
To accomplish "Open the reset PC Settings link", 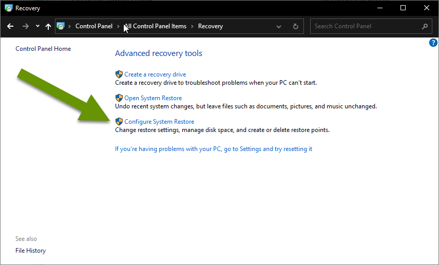I will pos(214,149).
